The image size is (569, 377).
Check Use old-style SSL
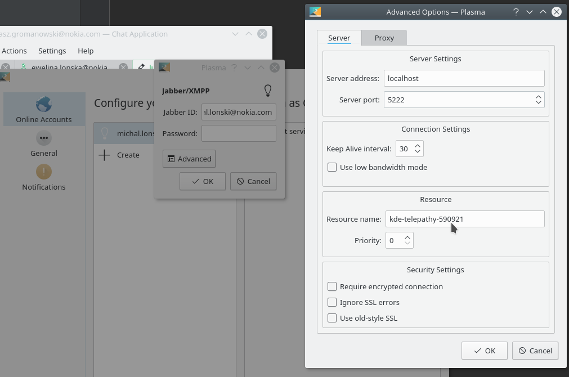[x=332, y=318]
